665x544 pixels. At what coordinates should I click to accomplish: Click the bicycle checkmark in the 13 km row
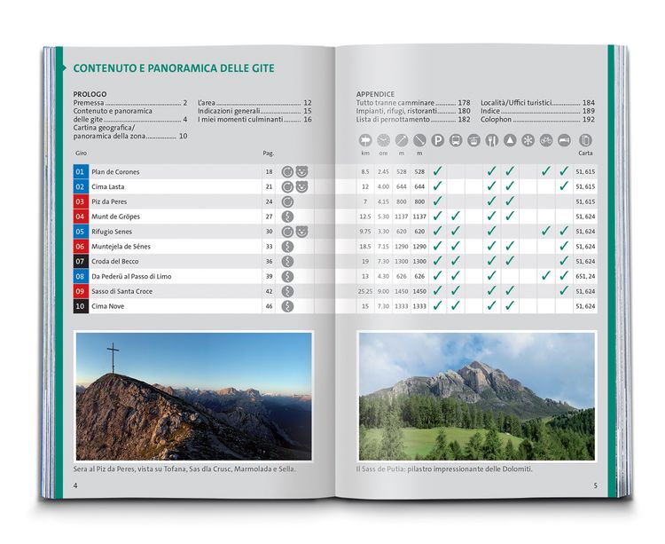coord(546,276)
